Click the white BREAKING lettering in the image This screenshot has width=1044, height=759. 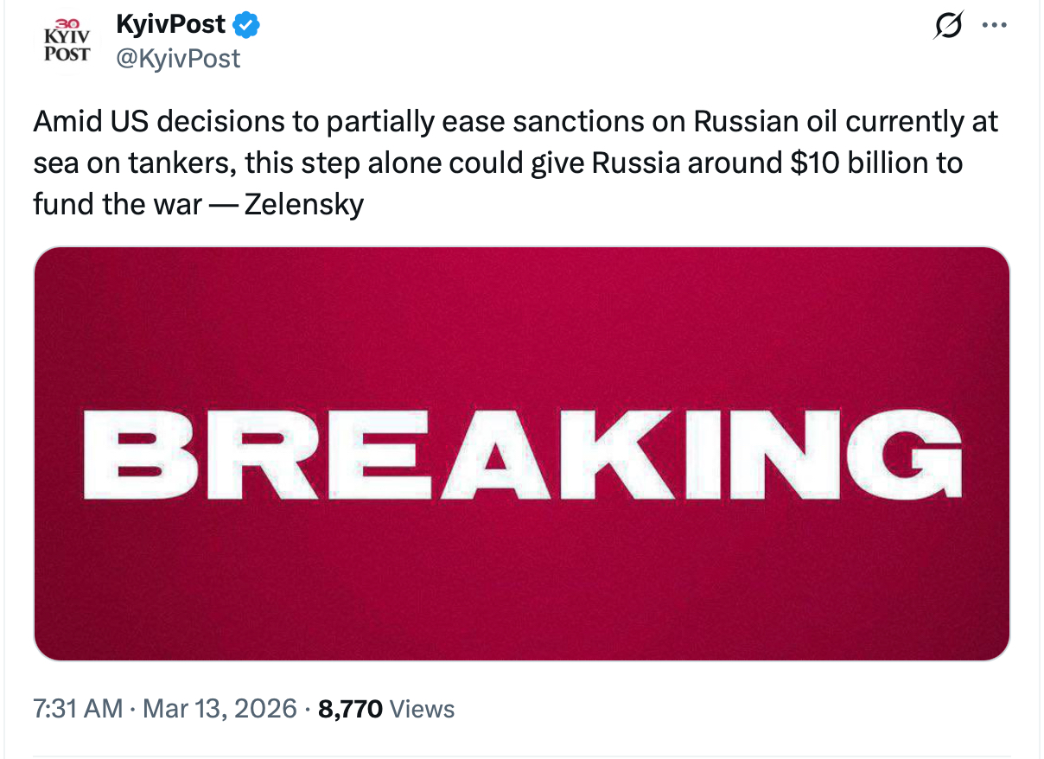[521, 455]
